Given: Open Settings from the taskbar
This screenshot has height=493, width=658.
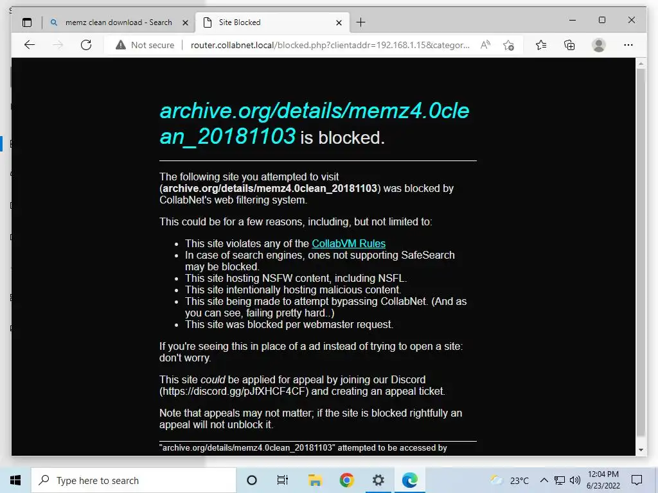Looking at the screenshot, I should coord(378,480).
